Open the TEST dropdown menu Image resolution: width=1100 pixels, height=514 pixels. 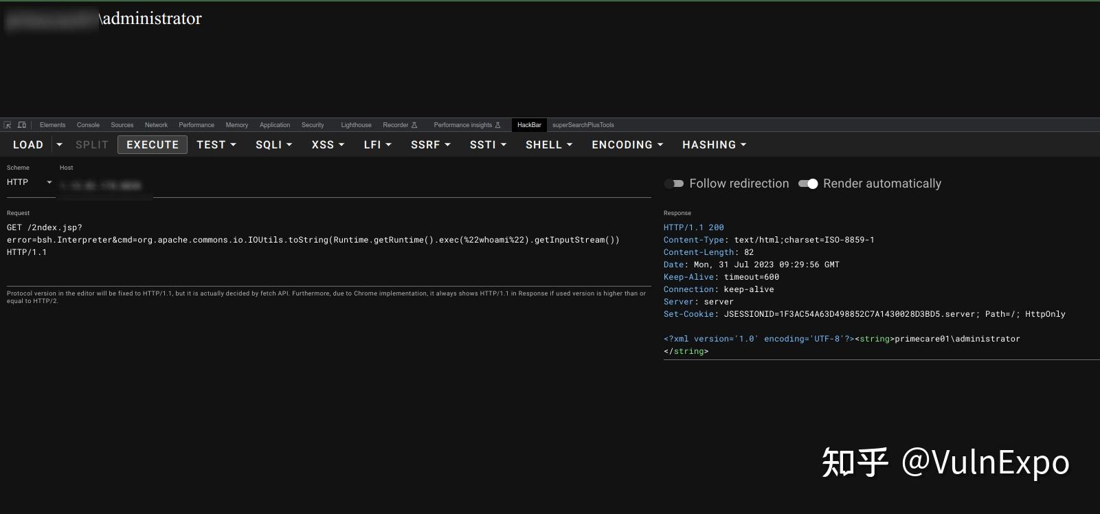(x=216, y=144)
